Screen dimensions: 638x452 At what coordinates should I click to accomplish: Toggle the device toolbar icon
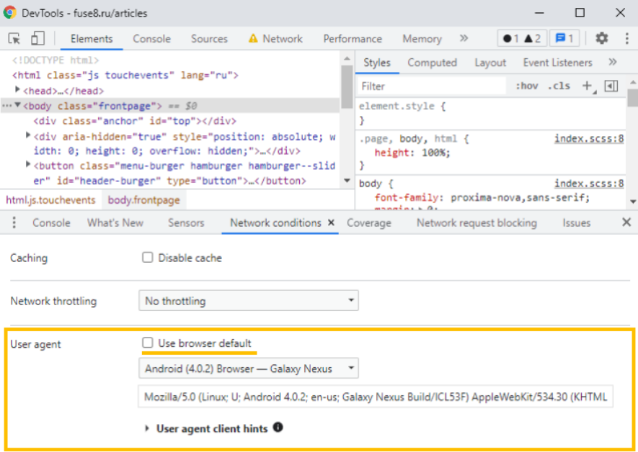click(x=37, y=39)
